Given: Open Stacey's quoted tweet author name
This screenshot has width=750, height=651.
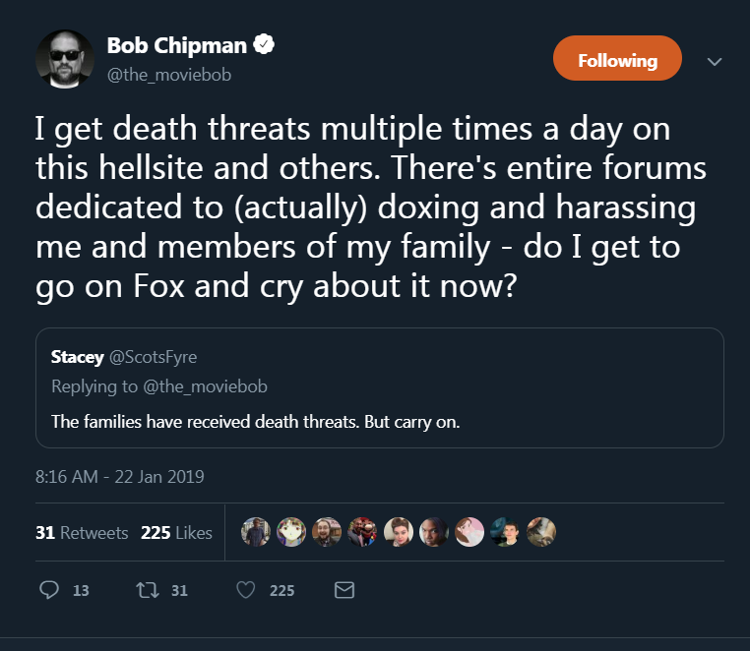Looking at the screenshot, I should 77,357.
